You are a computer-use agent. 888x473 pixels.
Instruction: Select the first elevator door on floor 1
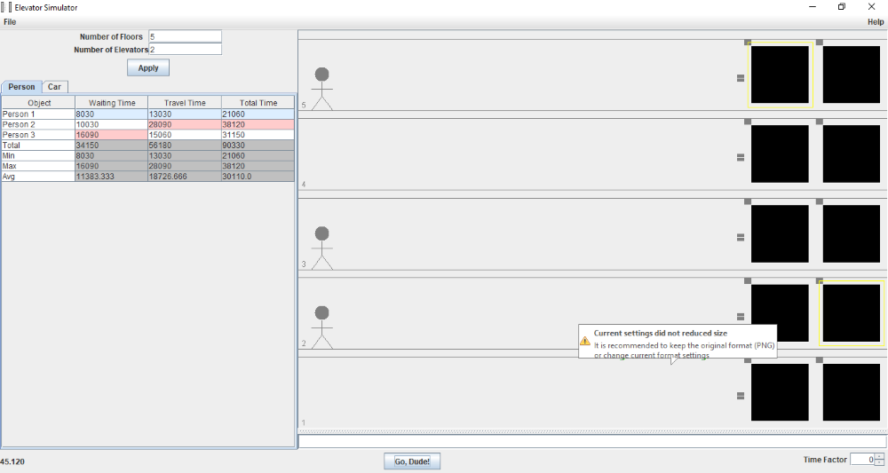click(x=780, y=392)
